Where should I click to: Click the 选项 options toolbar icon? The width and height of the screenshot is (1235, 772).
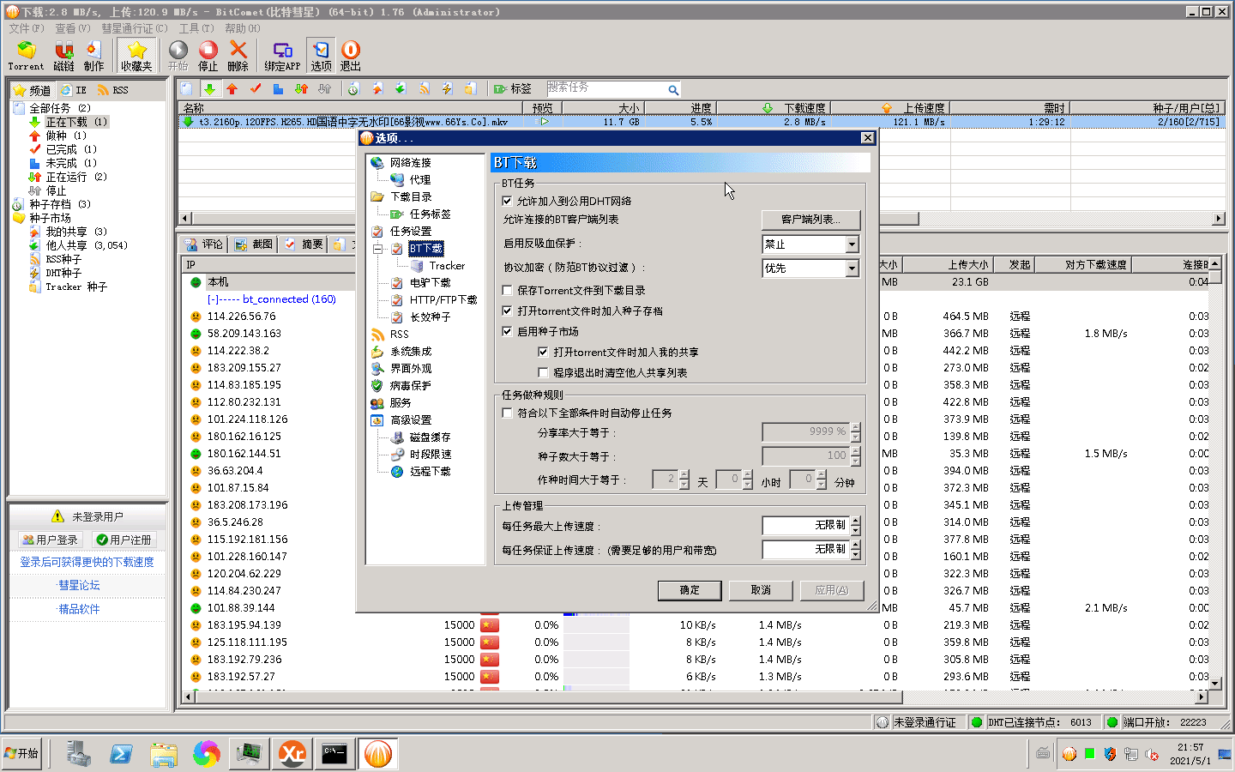point(322,56)
